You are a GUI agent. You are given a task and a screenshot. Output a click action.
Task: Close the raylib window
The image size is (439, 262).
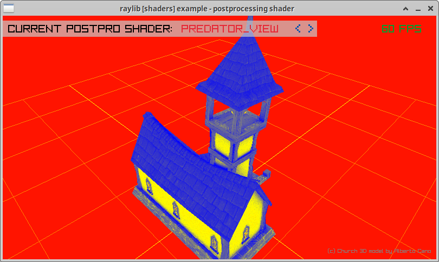pos(431,9)
